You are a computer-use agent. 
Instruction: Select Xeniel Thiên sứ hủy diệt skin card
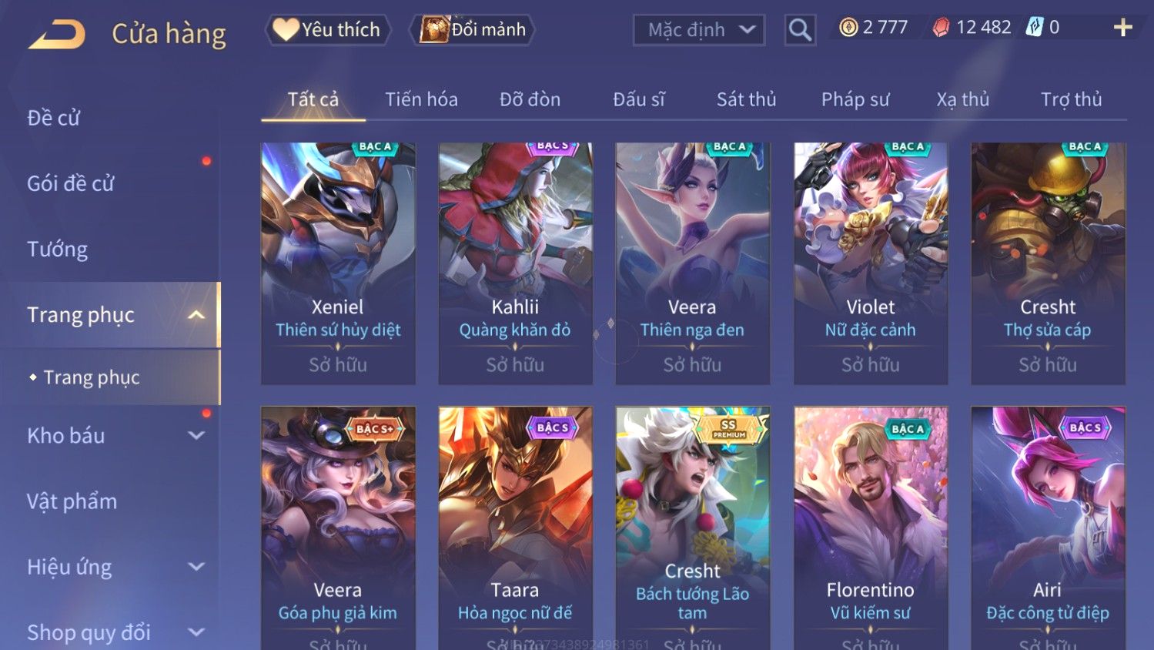pyautogui.click(x=338, y=263)
